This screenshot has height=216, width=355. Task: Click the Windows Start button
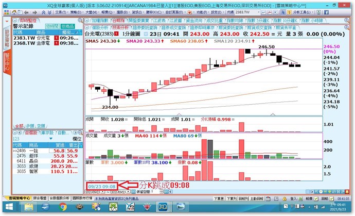(x=10, y=207)
